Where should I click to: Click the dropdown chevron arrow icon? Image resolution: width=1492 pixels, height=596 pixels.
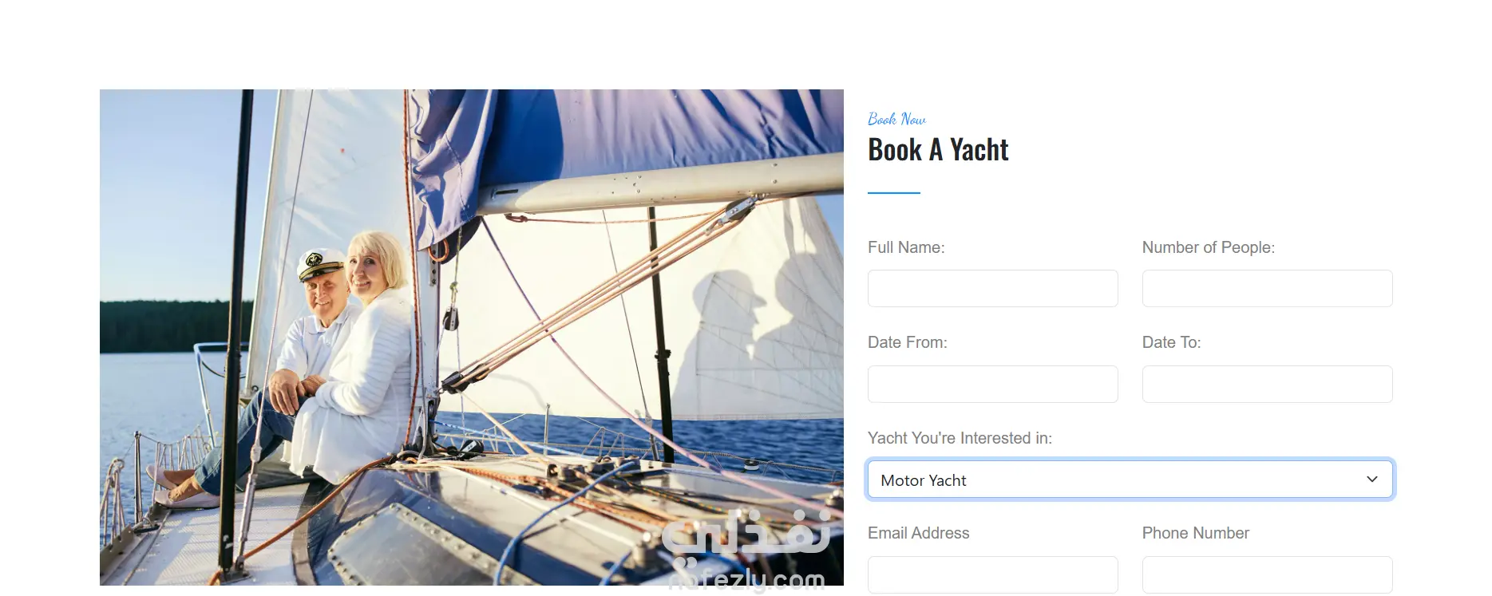[x=1372, y=480]
